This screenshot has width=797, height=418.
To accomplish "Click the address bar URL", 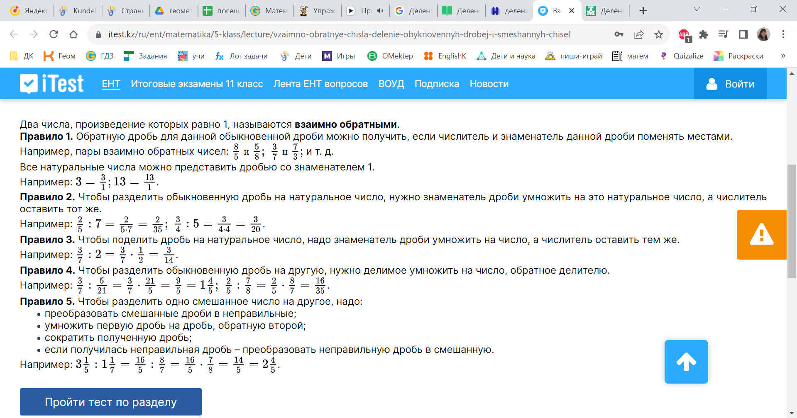I will 339,34.
